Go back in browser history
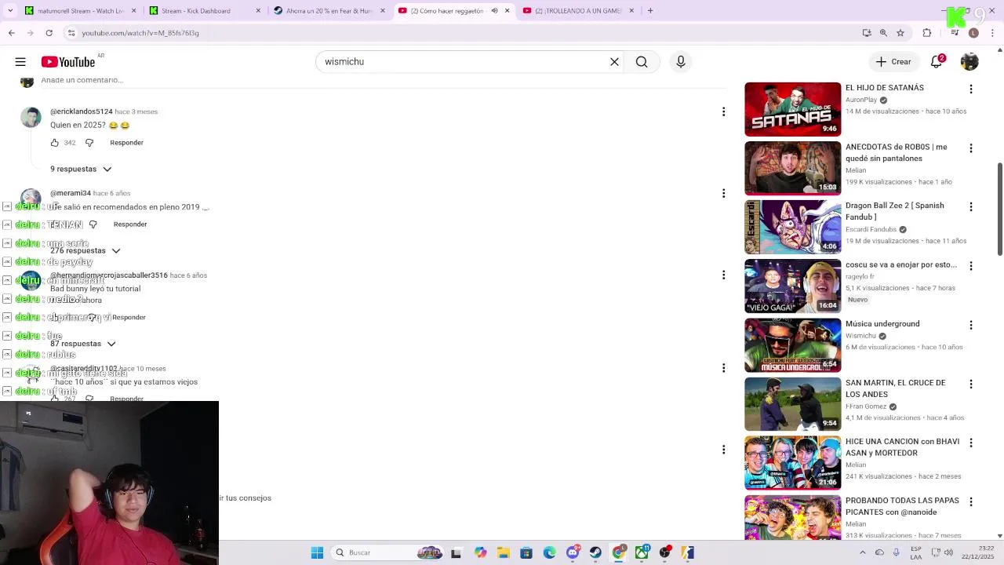Image resolution: width=1004 pixels, height=565 pixels. [11, 33]
